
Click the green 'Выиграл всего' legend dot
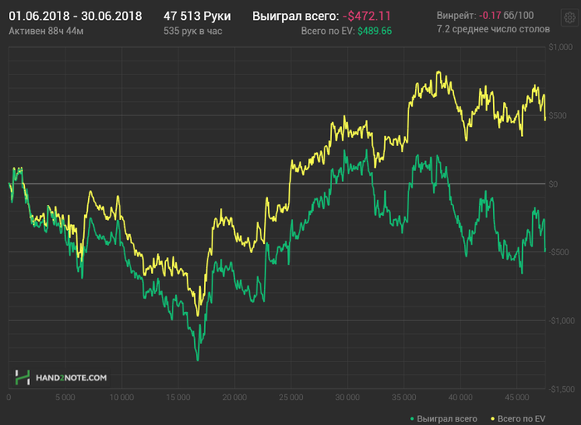click(x=412, y=419)
